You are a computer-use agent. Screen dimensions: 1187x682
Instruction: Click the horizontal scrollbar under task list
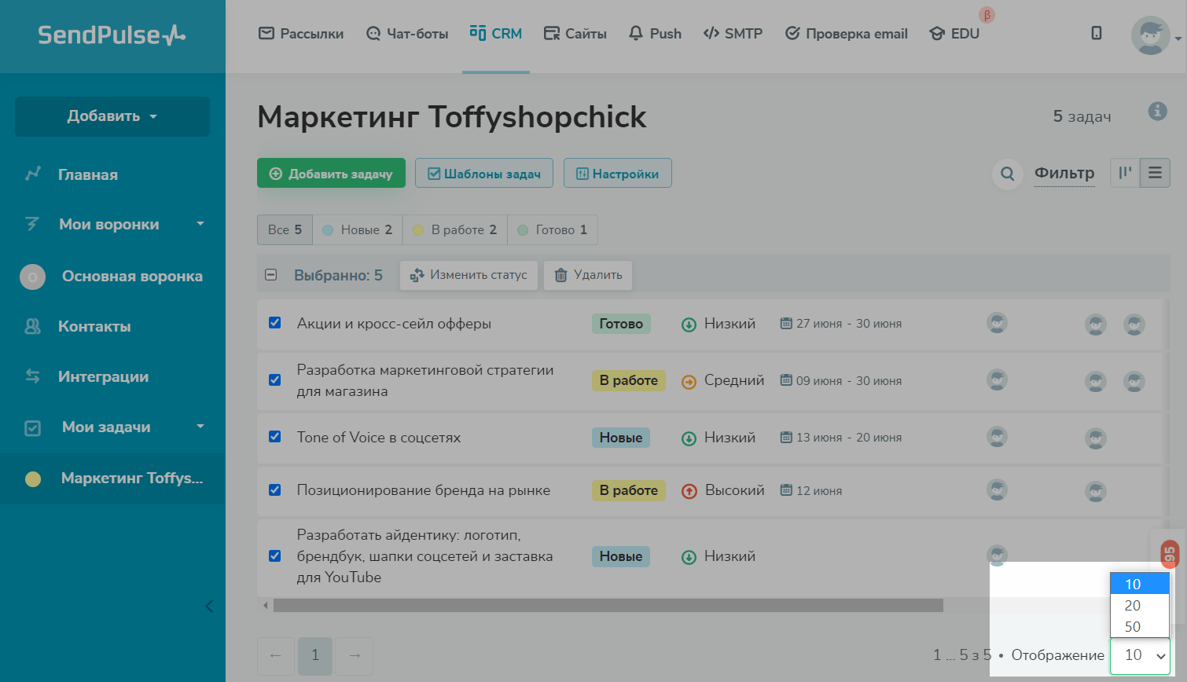pyautogui.click(x=608, y=606)
